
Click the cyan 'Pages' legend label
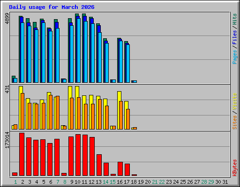tap(235, 57)
